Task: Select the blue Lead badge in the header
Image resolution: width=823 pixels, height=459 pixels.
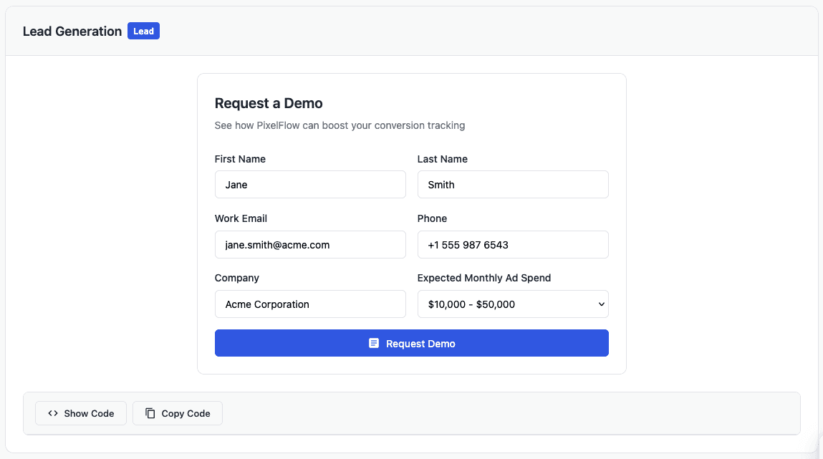Action: 143,31
